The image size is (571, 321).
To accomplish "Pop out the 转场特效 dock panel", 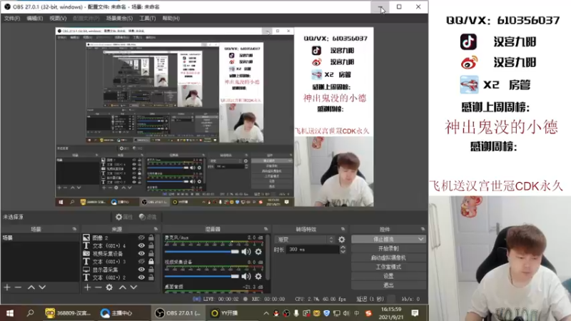I will pyautogui.click(x=343, y=229).
